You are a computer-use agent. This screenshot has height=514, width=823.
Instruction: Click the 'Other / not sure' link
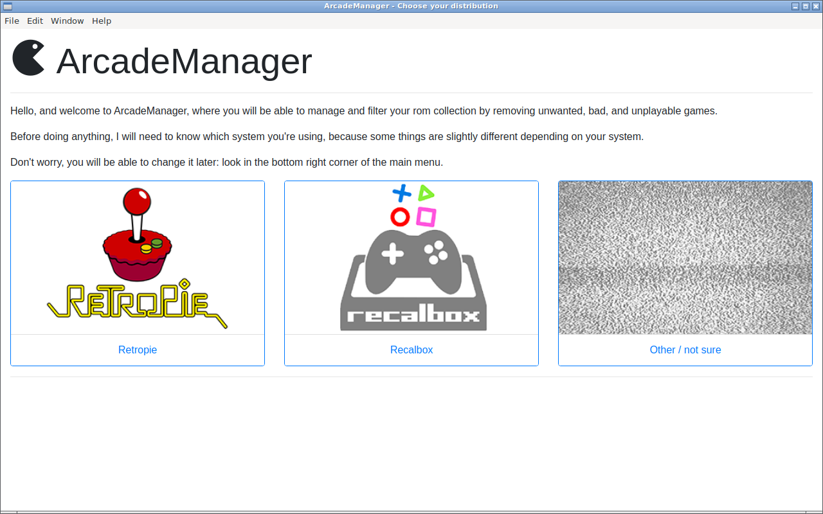[685, 350]
